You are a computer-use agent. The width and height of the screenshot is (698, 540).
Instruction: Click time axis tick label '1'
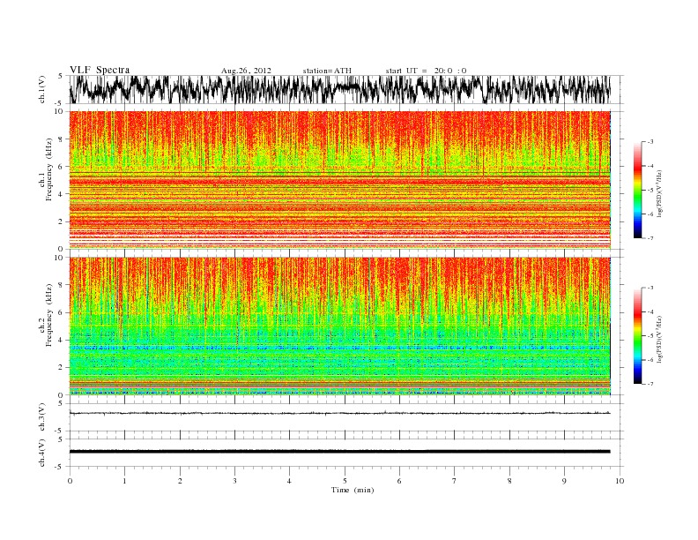point(124,481)
